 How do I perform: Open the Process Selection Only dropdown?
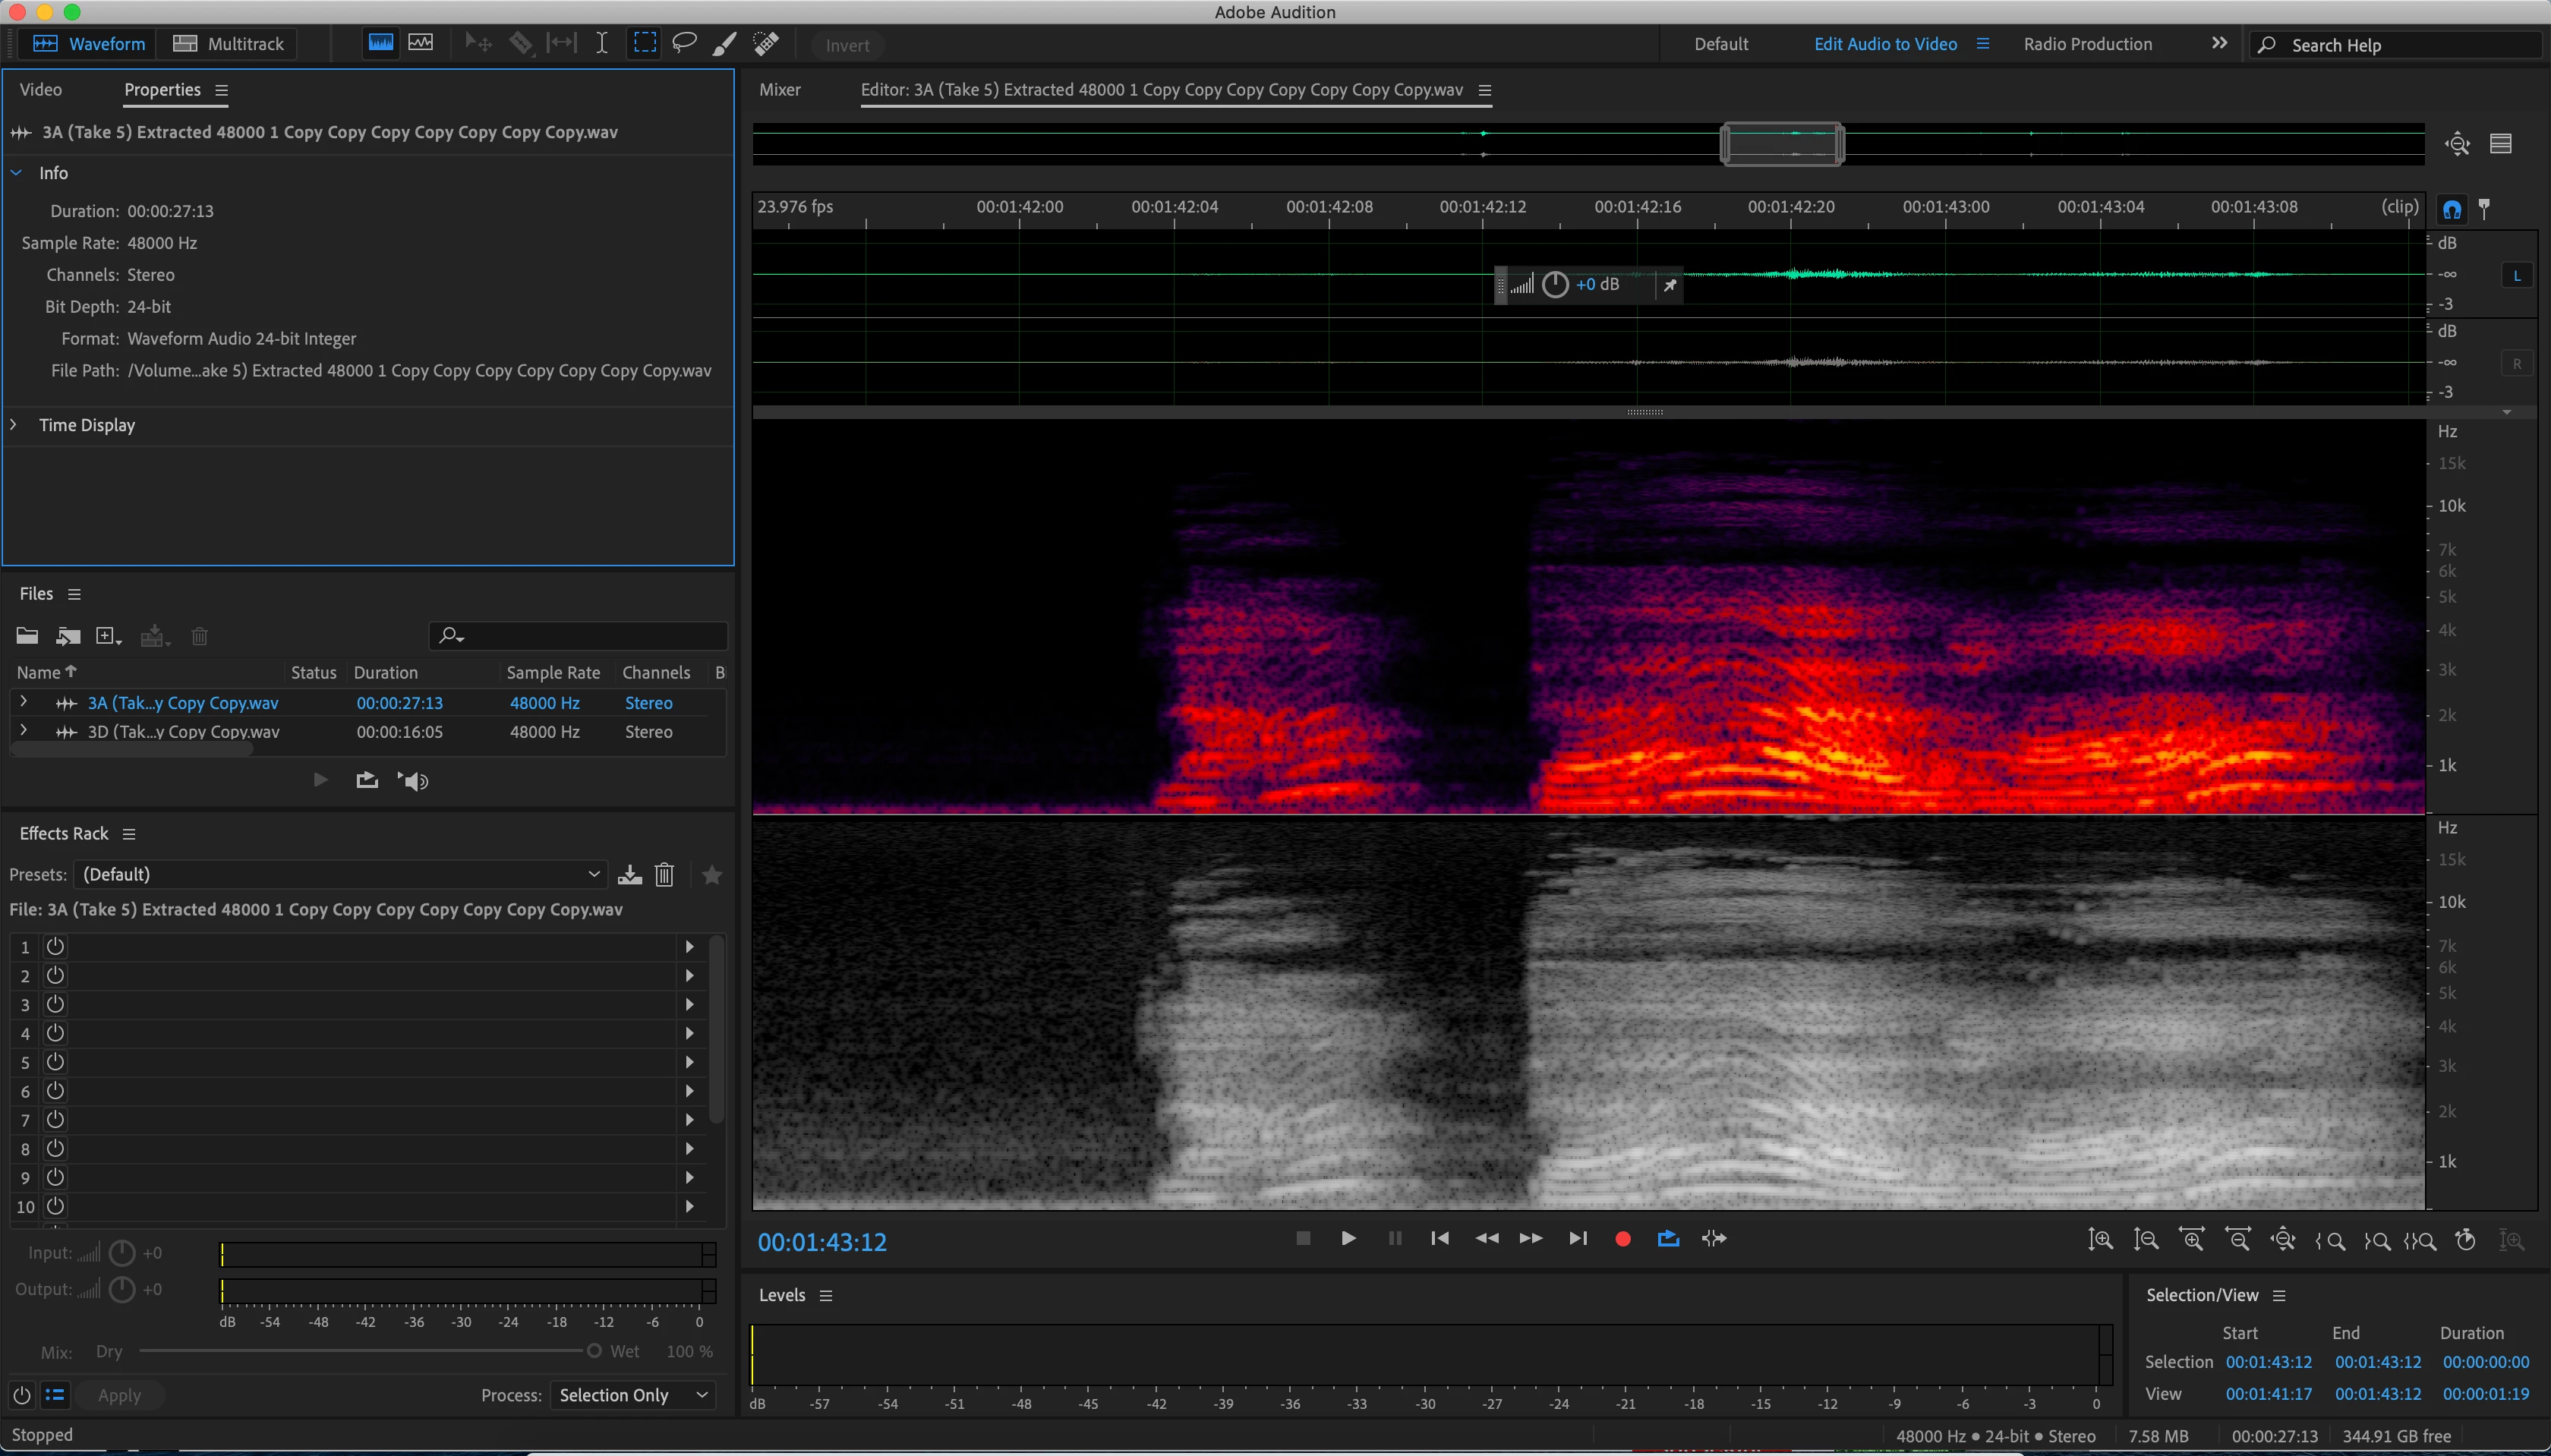pos(633,1395)
